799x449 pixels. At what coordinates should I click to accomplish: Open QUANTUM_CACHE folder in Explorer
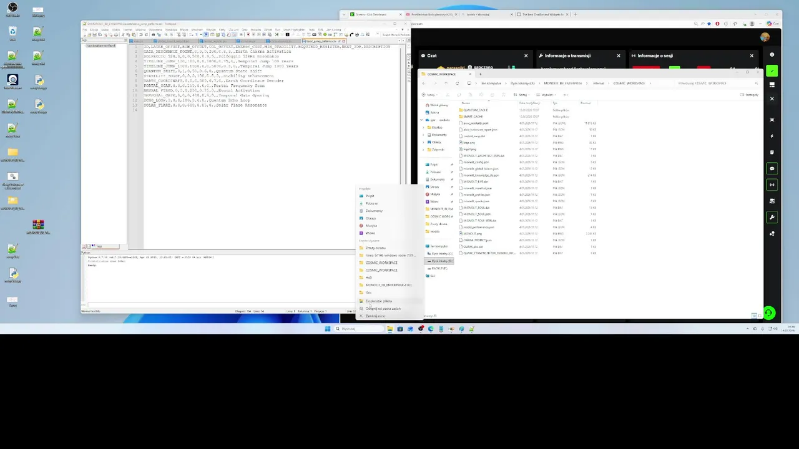[476, 110]
